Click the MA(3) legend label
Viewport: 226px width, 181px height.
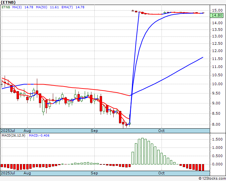click(17, 7)
